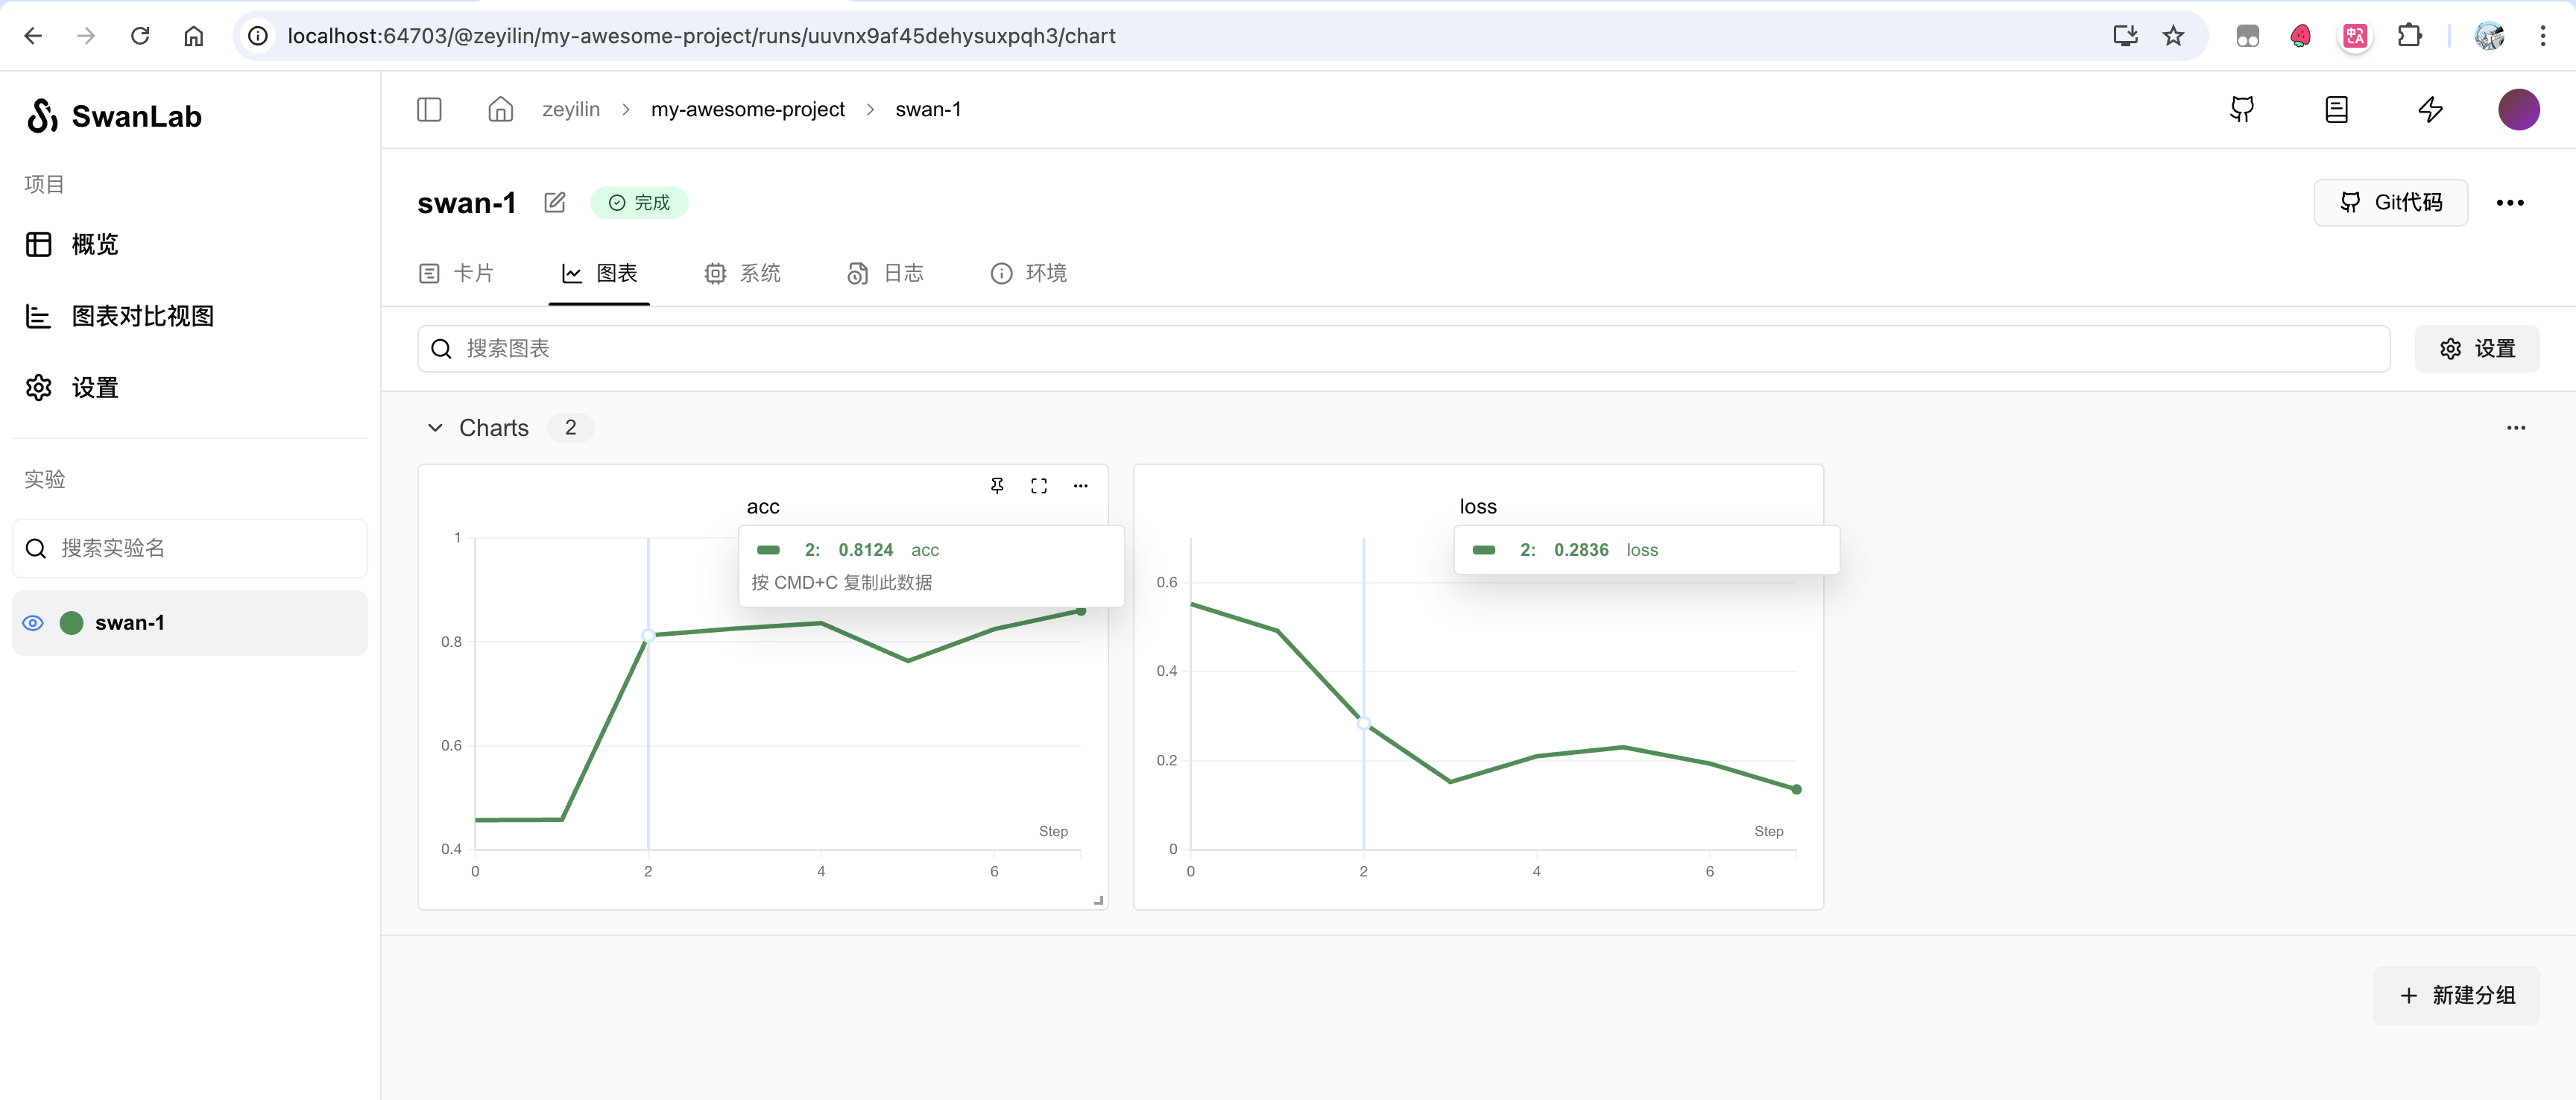2576x1100 pixels.
Task: Open experiment more options next to Git代码
Action: point(2509,203)
